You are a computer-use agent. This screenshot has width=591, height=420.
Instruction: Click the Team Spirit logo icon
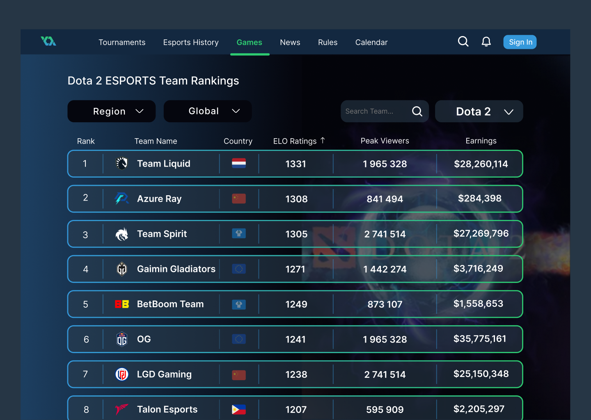coord(122,234)
